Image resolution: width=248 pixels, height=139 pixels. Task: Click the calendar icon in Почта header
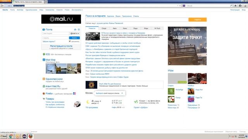tap(79, 30)
